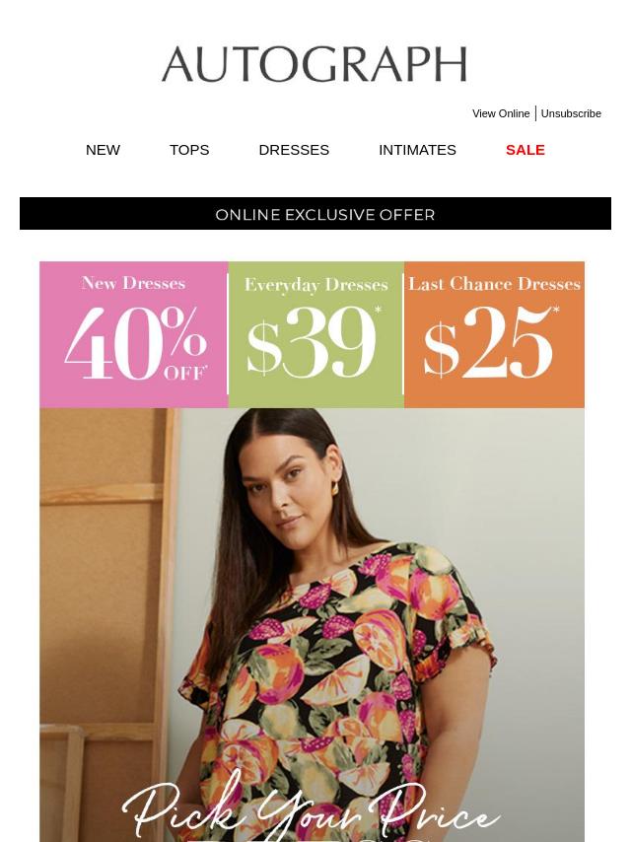Click the $25 price offer
Viewport: 631px width, 842px height.
pyautogui.click(x=490, y=342)
